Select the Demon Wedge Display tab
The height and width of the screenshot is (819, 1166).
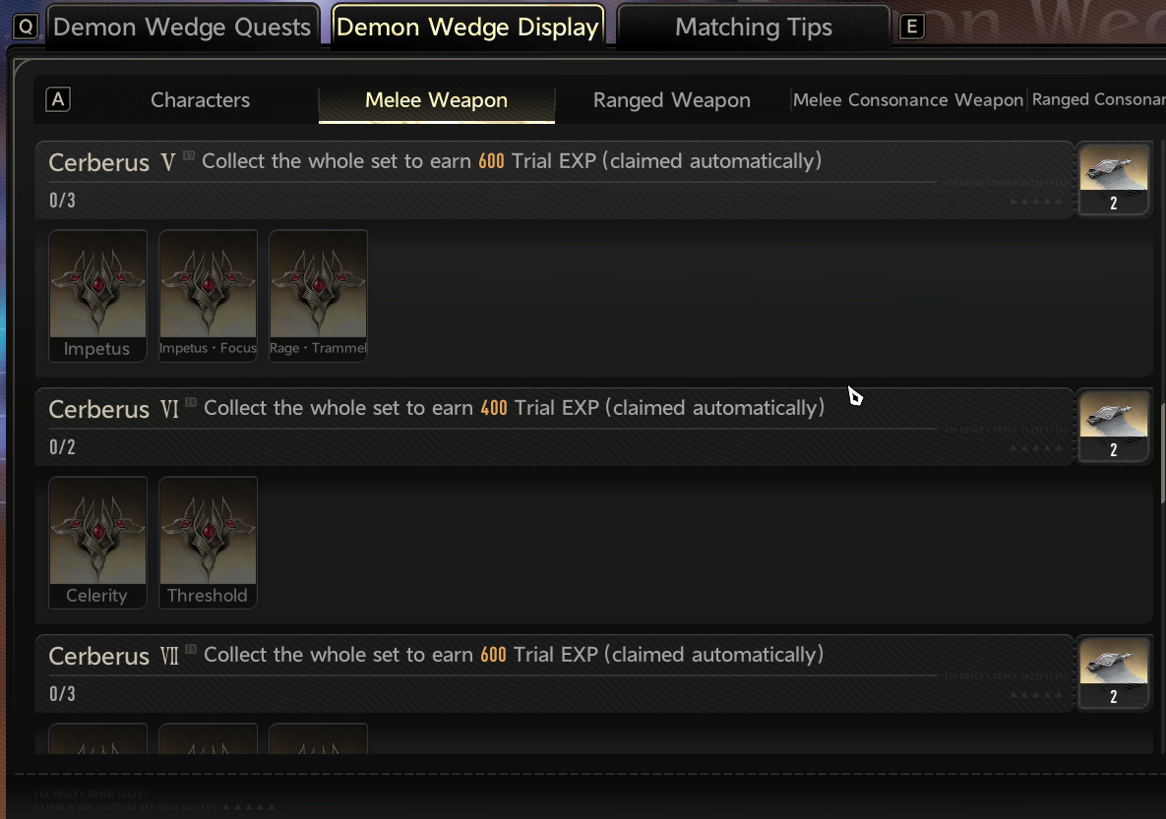[x=467, y=27]
